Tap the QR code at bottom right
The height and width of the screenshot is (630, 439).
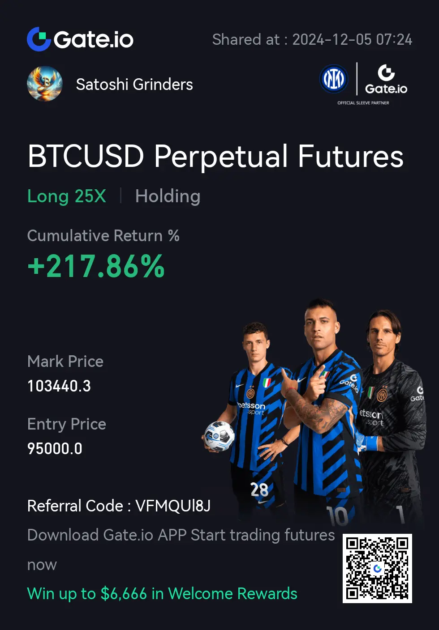pyautogui.click(x=377, y=568)
